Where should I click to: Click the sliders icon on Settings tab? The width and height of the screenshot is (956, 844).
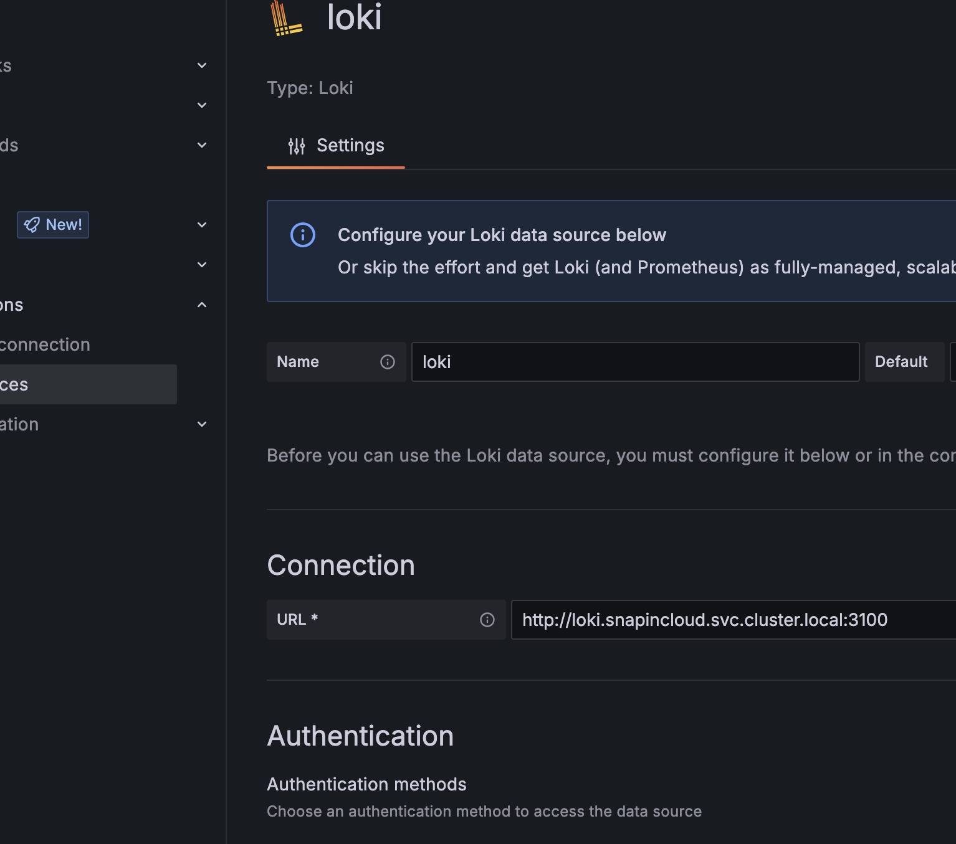tap(297, 146)
